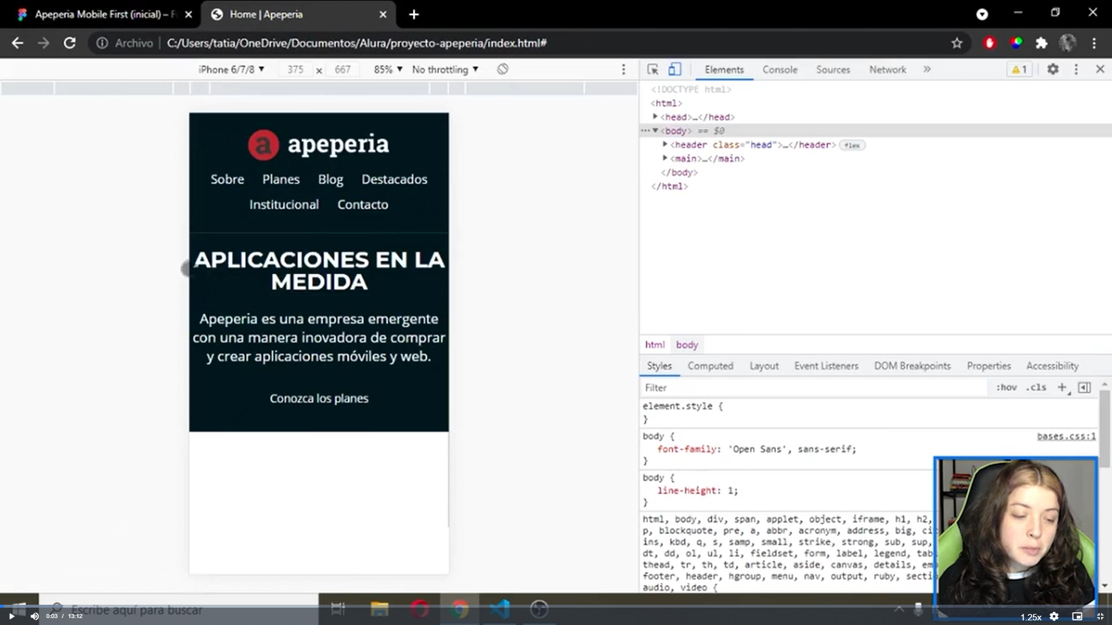Open the Accessibility pane tab
Viewport: 1112px width, 625px height.
(x=1052, y=366)
